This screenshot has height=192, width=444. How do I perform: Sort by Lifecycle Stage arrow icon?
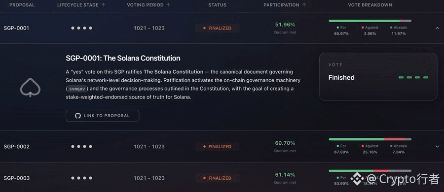[104, 5]
